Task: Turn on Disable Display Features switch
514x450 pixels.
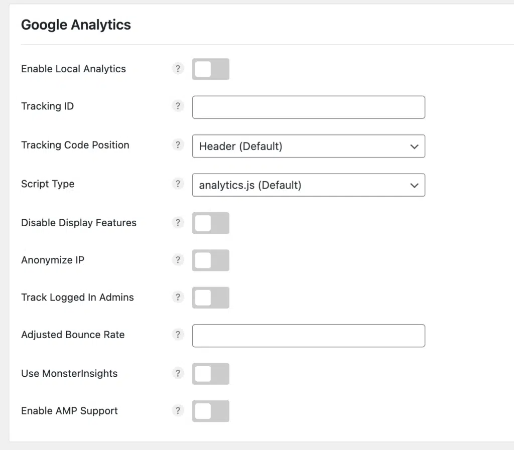Action: pos(210,223)
